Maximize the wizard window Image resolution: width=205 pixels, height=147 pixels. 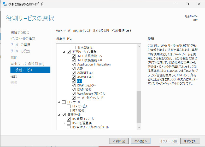tap(187, 4)
